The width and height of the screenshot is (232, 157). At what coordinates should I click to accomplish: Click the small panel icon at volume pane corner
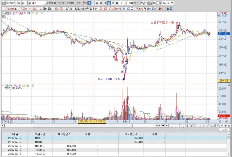229,85
